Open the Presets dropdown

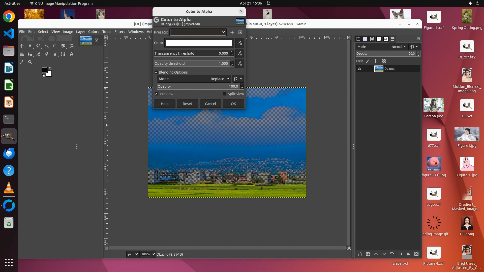(x=198, y=32)
